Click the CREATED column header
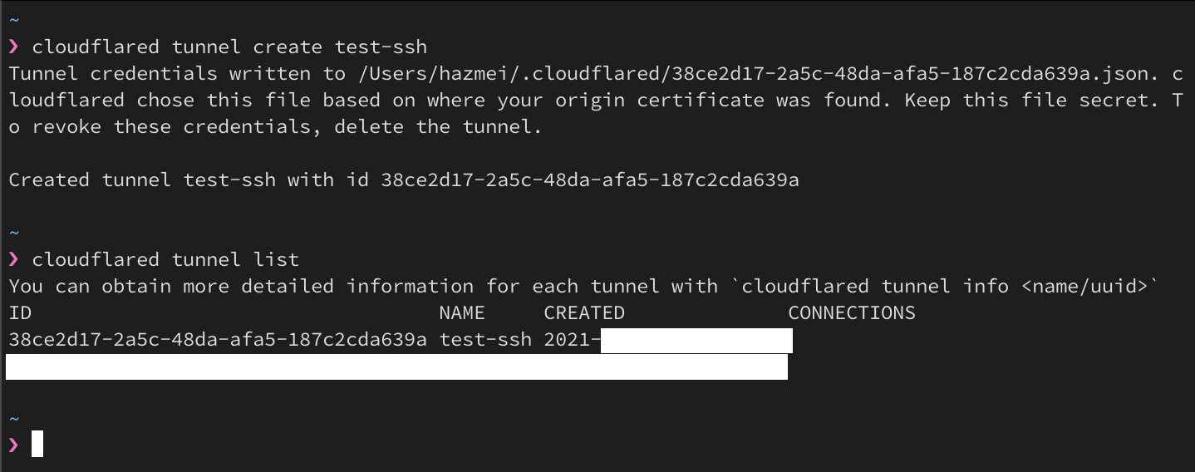 tap(584, 313)
